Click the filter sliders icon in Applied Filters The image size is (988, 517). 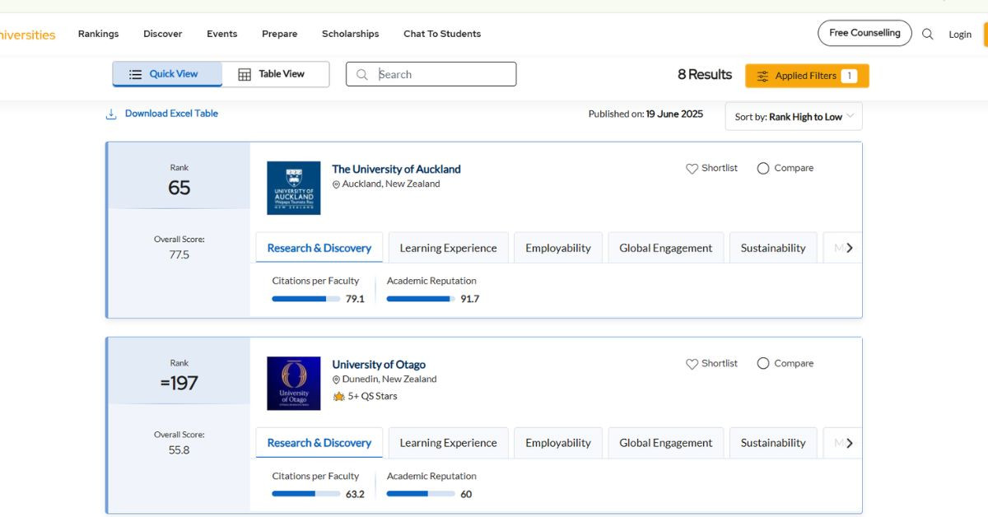(x=763, y=76)
